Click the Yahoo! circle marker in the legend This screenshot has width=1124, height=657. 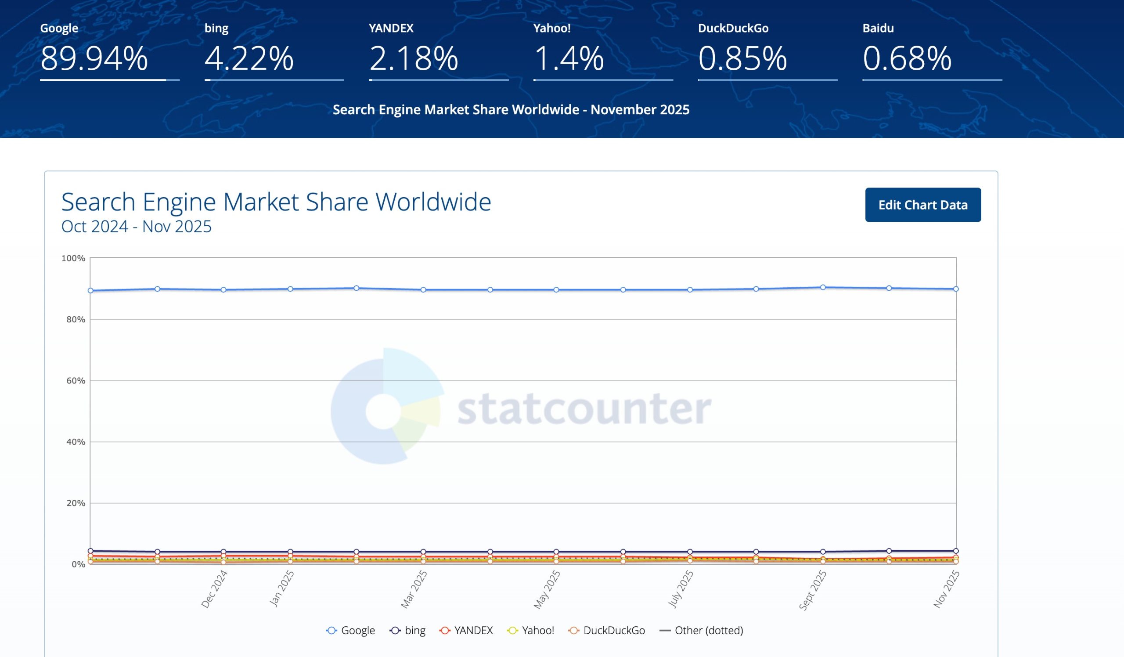coord(513,631)
